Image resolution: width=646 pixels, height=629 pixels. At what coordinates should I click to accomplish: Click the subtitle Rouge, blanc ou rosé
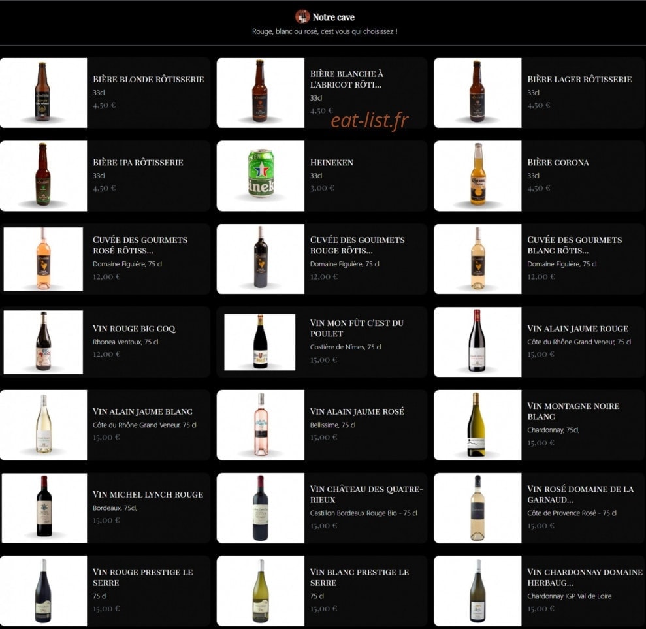[325, 31]
